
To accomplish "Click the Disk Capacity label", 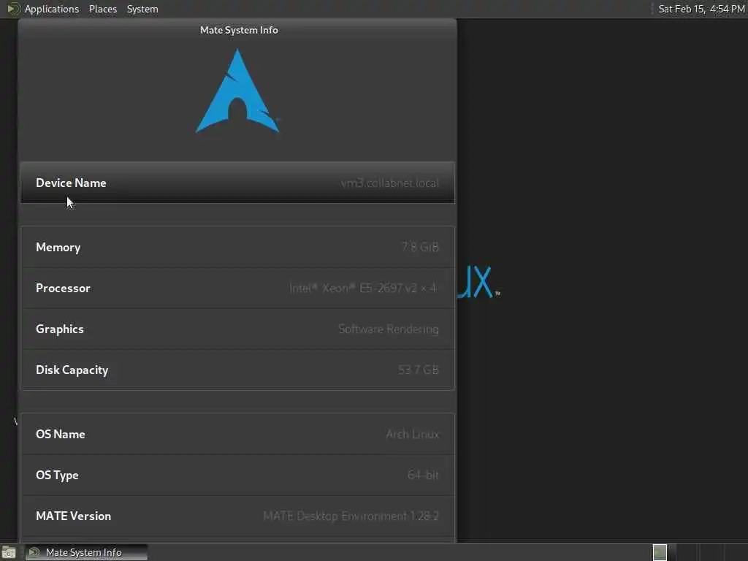I will pos(72,370).
